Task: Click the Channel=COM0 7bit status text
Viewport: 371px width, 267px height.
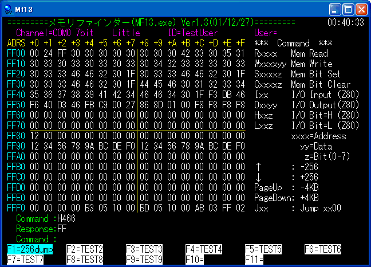Action: [55, 33]
